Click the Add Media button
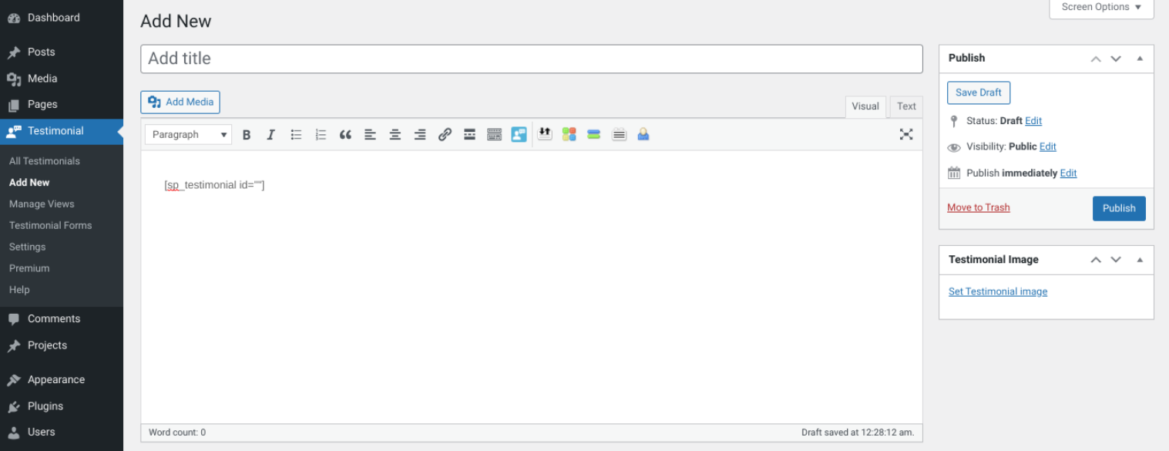The height and width of the screenshot is (451, 1169). [x=180, y=103]
